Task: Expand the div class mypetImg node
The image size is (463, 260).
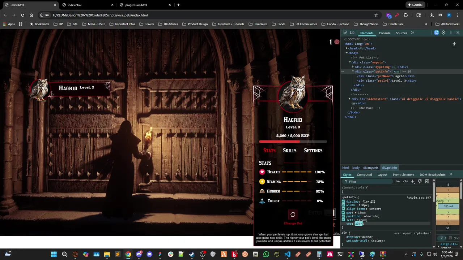Action: (x=353, y=67)
